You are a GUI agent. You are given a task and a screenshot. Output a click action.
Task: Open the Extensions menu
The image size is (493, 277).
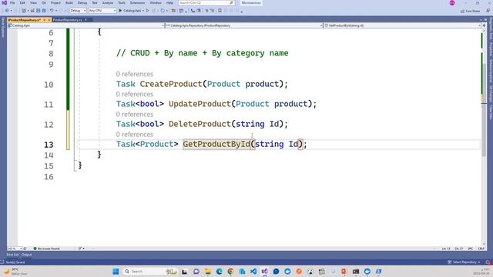137,3
